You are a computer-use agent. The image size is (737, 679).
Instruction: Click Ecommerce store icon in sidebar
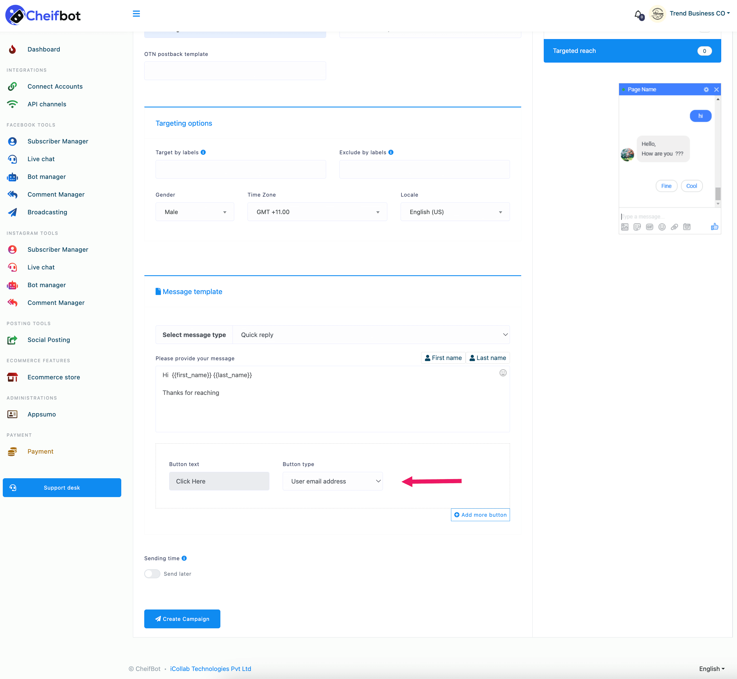pyautogui.click(x=13, y=377)
